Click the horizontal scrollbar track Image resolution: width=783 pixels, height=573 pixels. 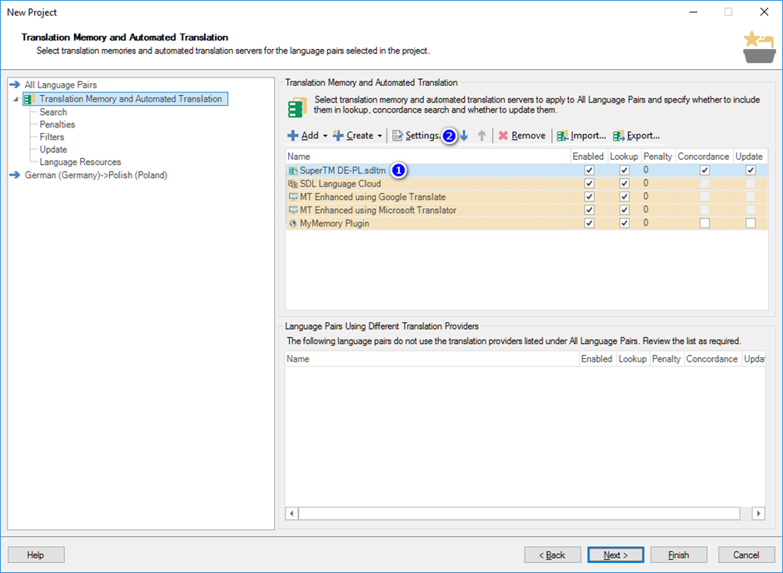pyautogui.click(x=519, y=513)
